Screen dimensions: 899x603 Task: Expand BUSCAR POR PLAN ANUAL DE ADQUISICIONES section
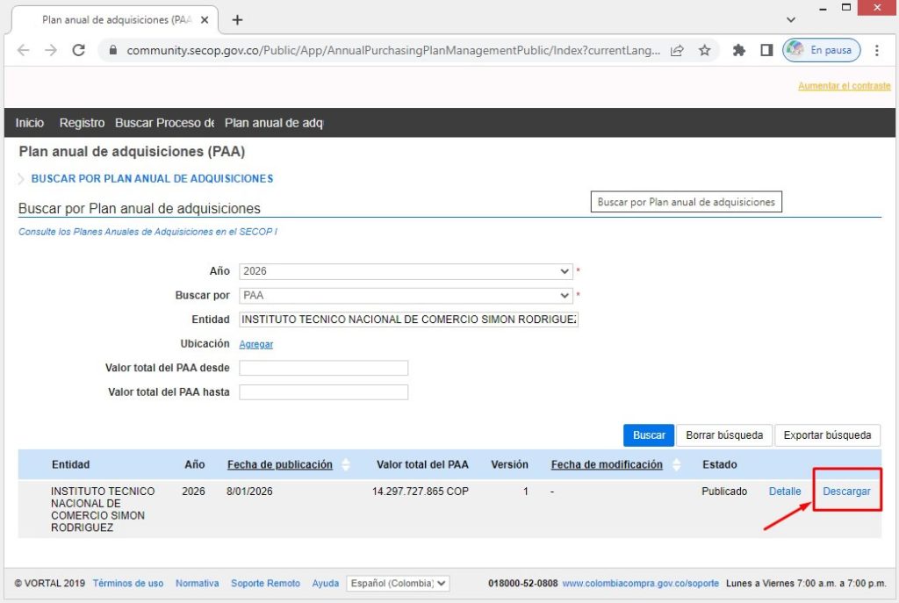(152, 178)
